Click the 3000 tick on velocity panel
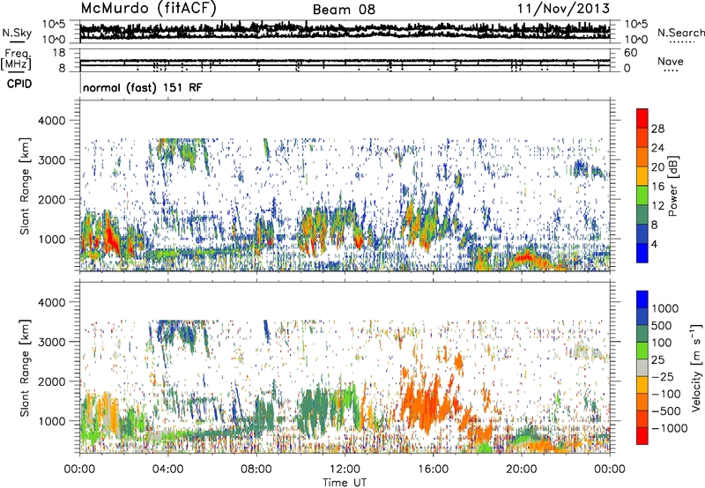This screenshot has height=488, width=705. click(x=54, y=342)
